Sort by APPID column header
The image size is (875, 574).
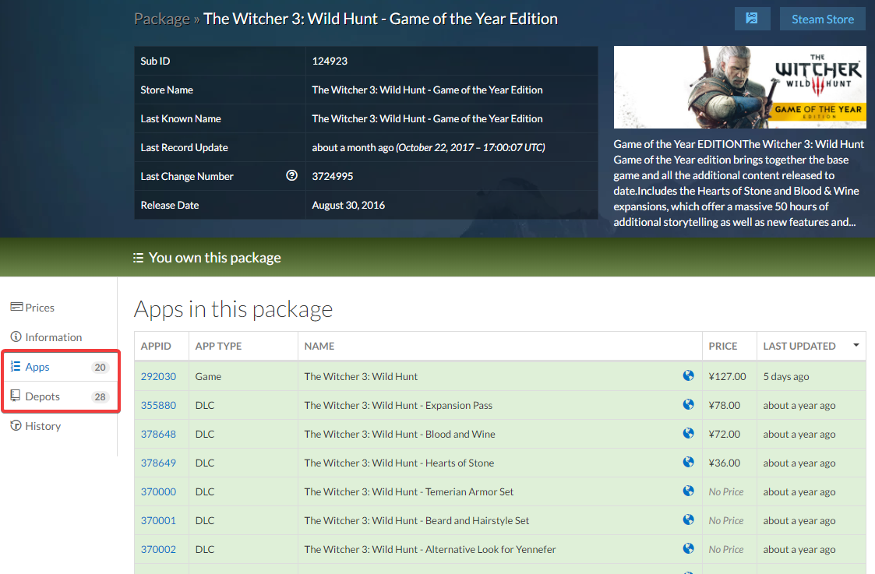click(161, 346)
